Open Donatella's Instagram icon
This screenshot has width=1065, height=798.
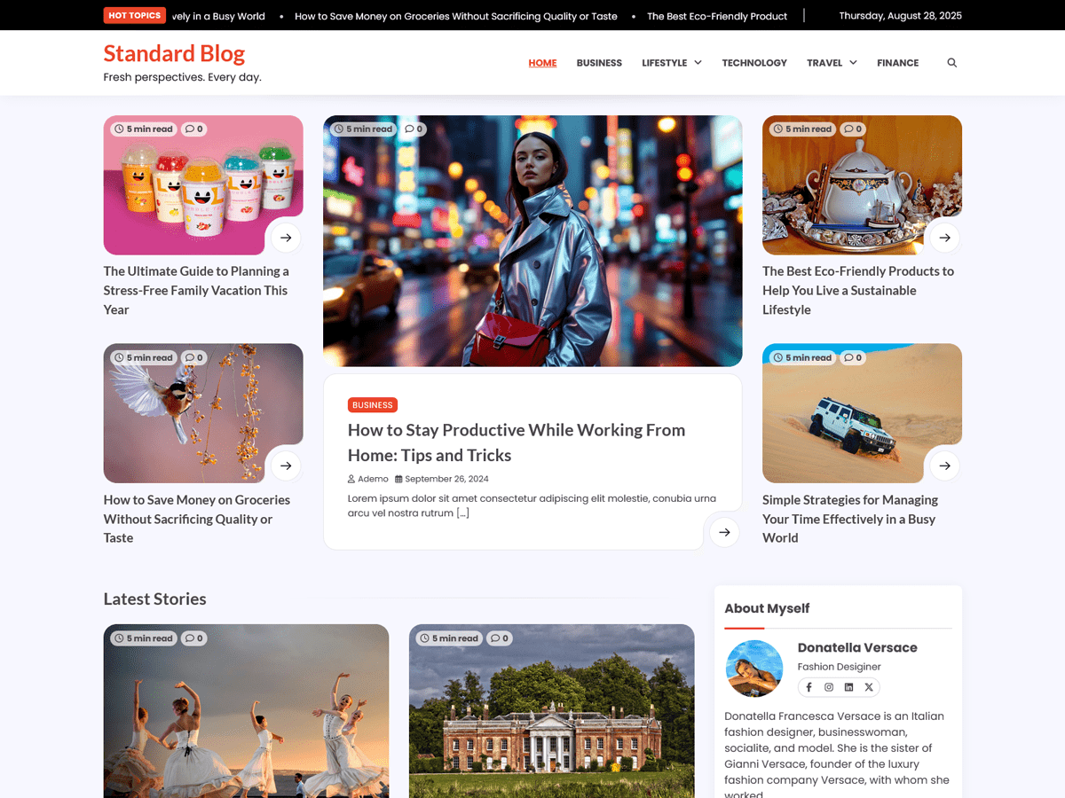click(828, 686)
